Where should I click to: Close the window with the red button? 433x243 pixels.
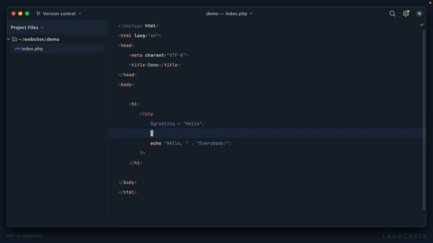[x=14, y=13]
